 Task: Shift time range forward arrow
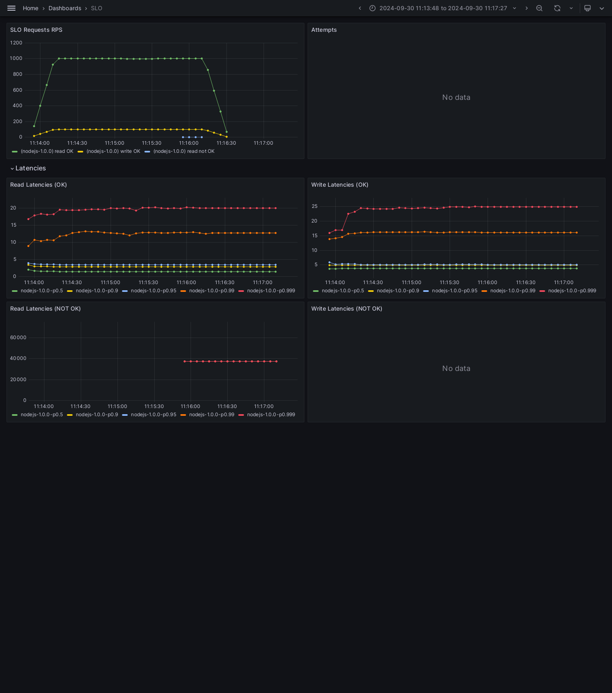[526, 8]
